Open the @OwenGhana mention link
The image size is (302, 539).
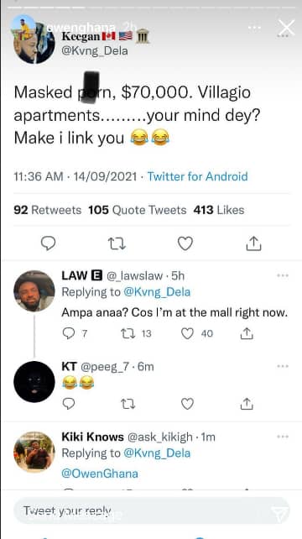pyautogui.click(x=100, y=474)
